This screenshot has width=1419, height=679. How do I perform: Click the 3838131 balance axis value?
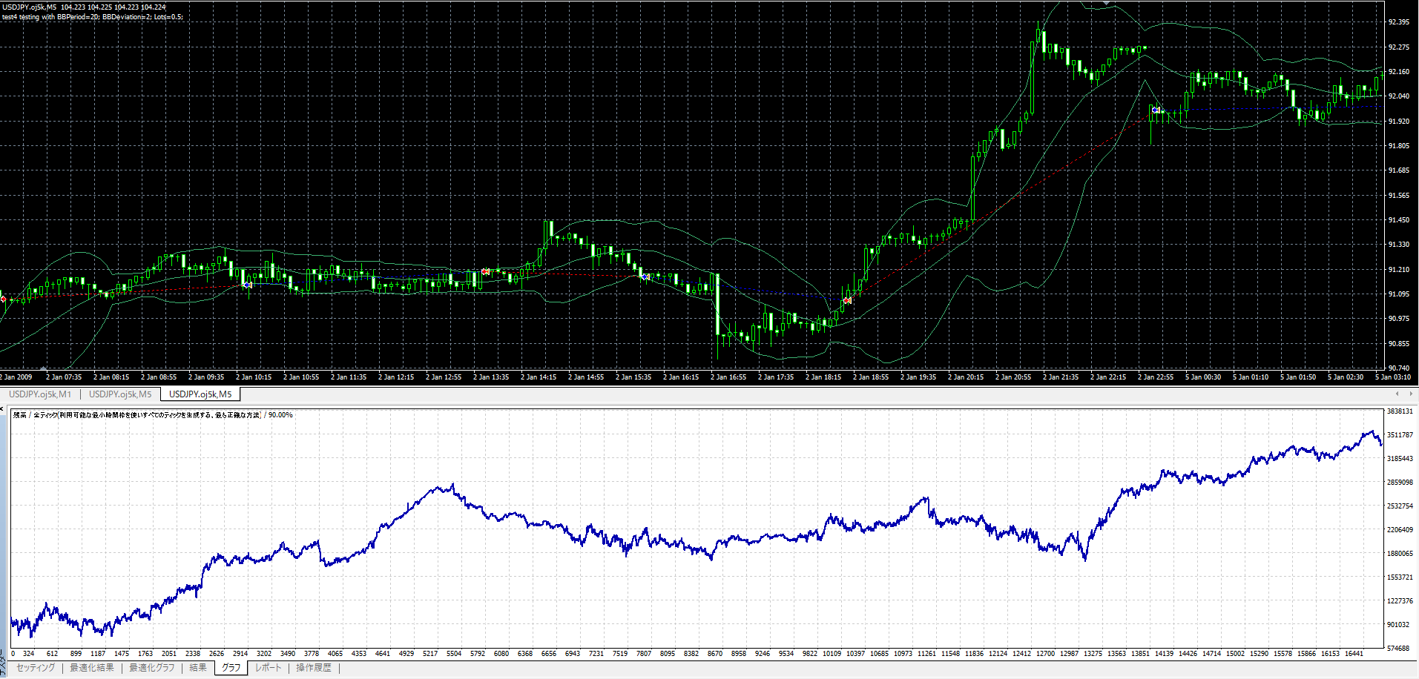click(x=1400, y=411)
